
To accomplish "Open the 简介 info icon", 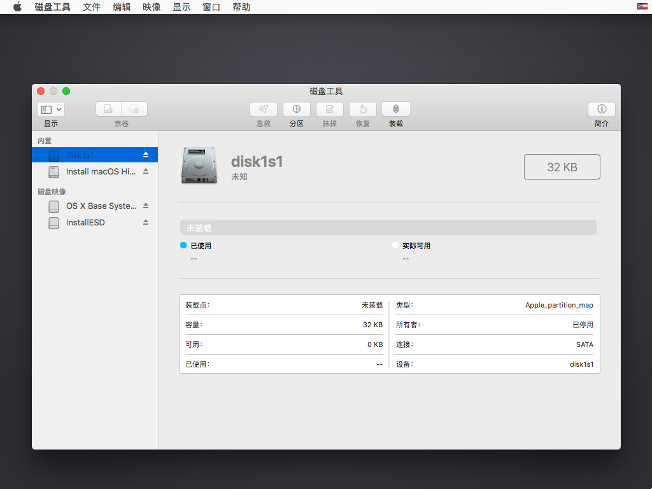I will click(601, 110).
